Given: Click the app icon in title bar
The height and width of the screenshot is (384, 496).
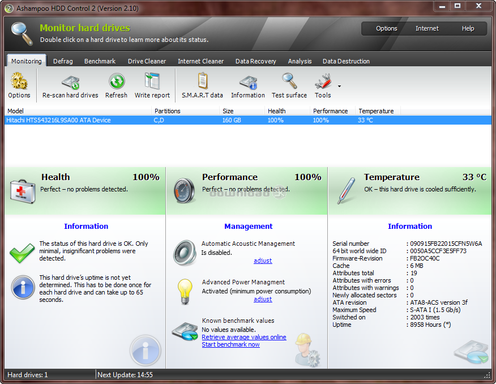Looking at the screenshot, I should point(9,8).
